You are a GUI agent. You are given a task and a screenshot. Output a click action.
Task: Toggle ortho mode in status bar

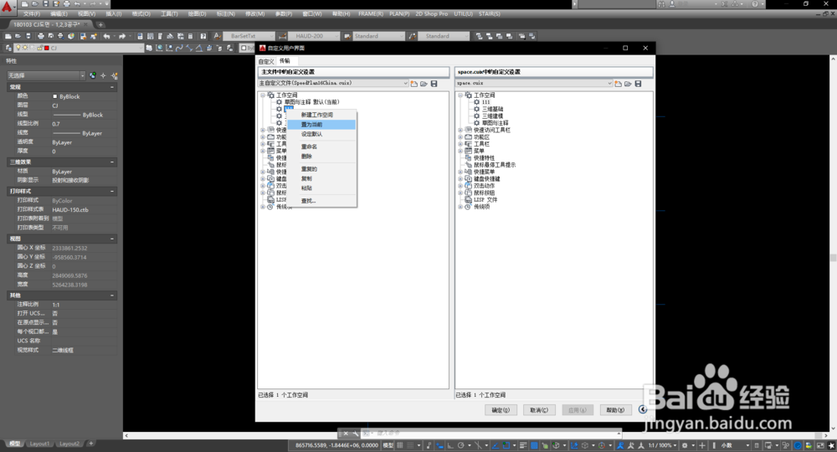[450, 445]
